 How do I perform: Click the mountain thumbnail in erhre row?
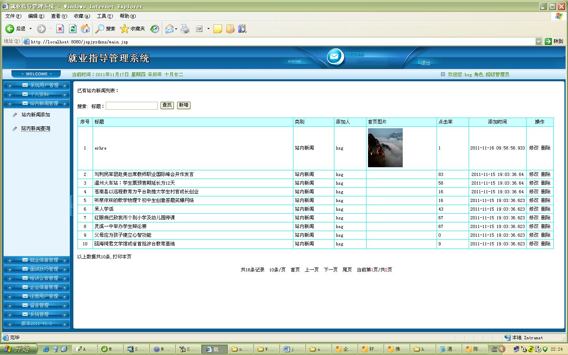(x=385, y=148)
